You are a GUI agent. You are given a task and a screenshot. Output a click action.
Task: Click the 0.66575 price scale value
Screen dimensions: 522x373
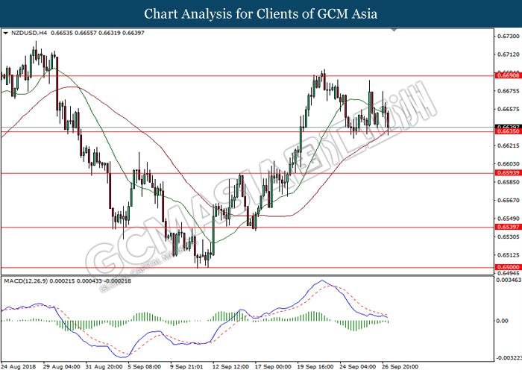(x=508, y=109)
